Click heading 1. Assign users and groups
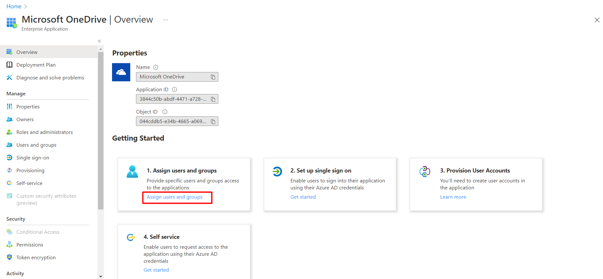The height and width of the screenshot is (279, 603). pos(182,171)
